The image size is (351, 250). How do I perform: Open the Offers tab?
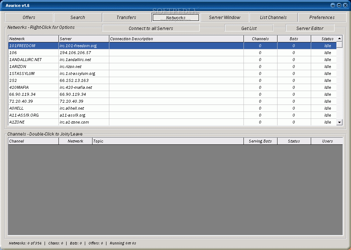tap(29, 18)
